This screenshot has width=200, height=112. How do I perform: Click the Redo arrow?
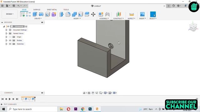pos(24,6)
